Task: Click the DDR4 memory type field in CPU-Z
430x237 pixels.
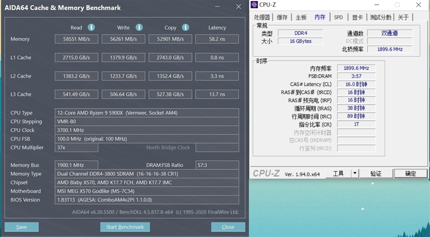Action: (x=300, y=33)
